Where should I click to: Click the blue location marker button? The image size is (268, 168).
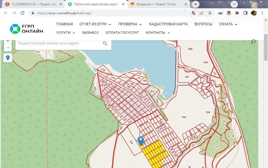8,58
